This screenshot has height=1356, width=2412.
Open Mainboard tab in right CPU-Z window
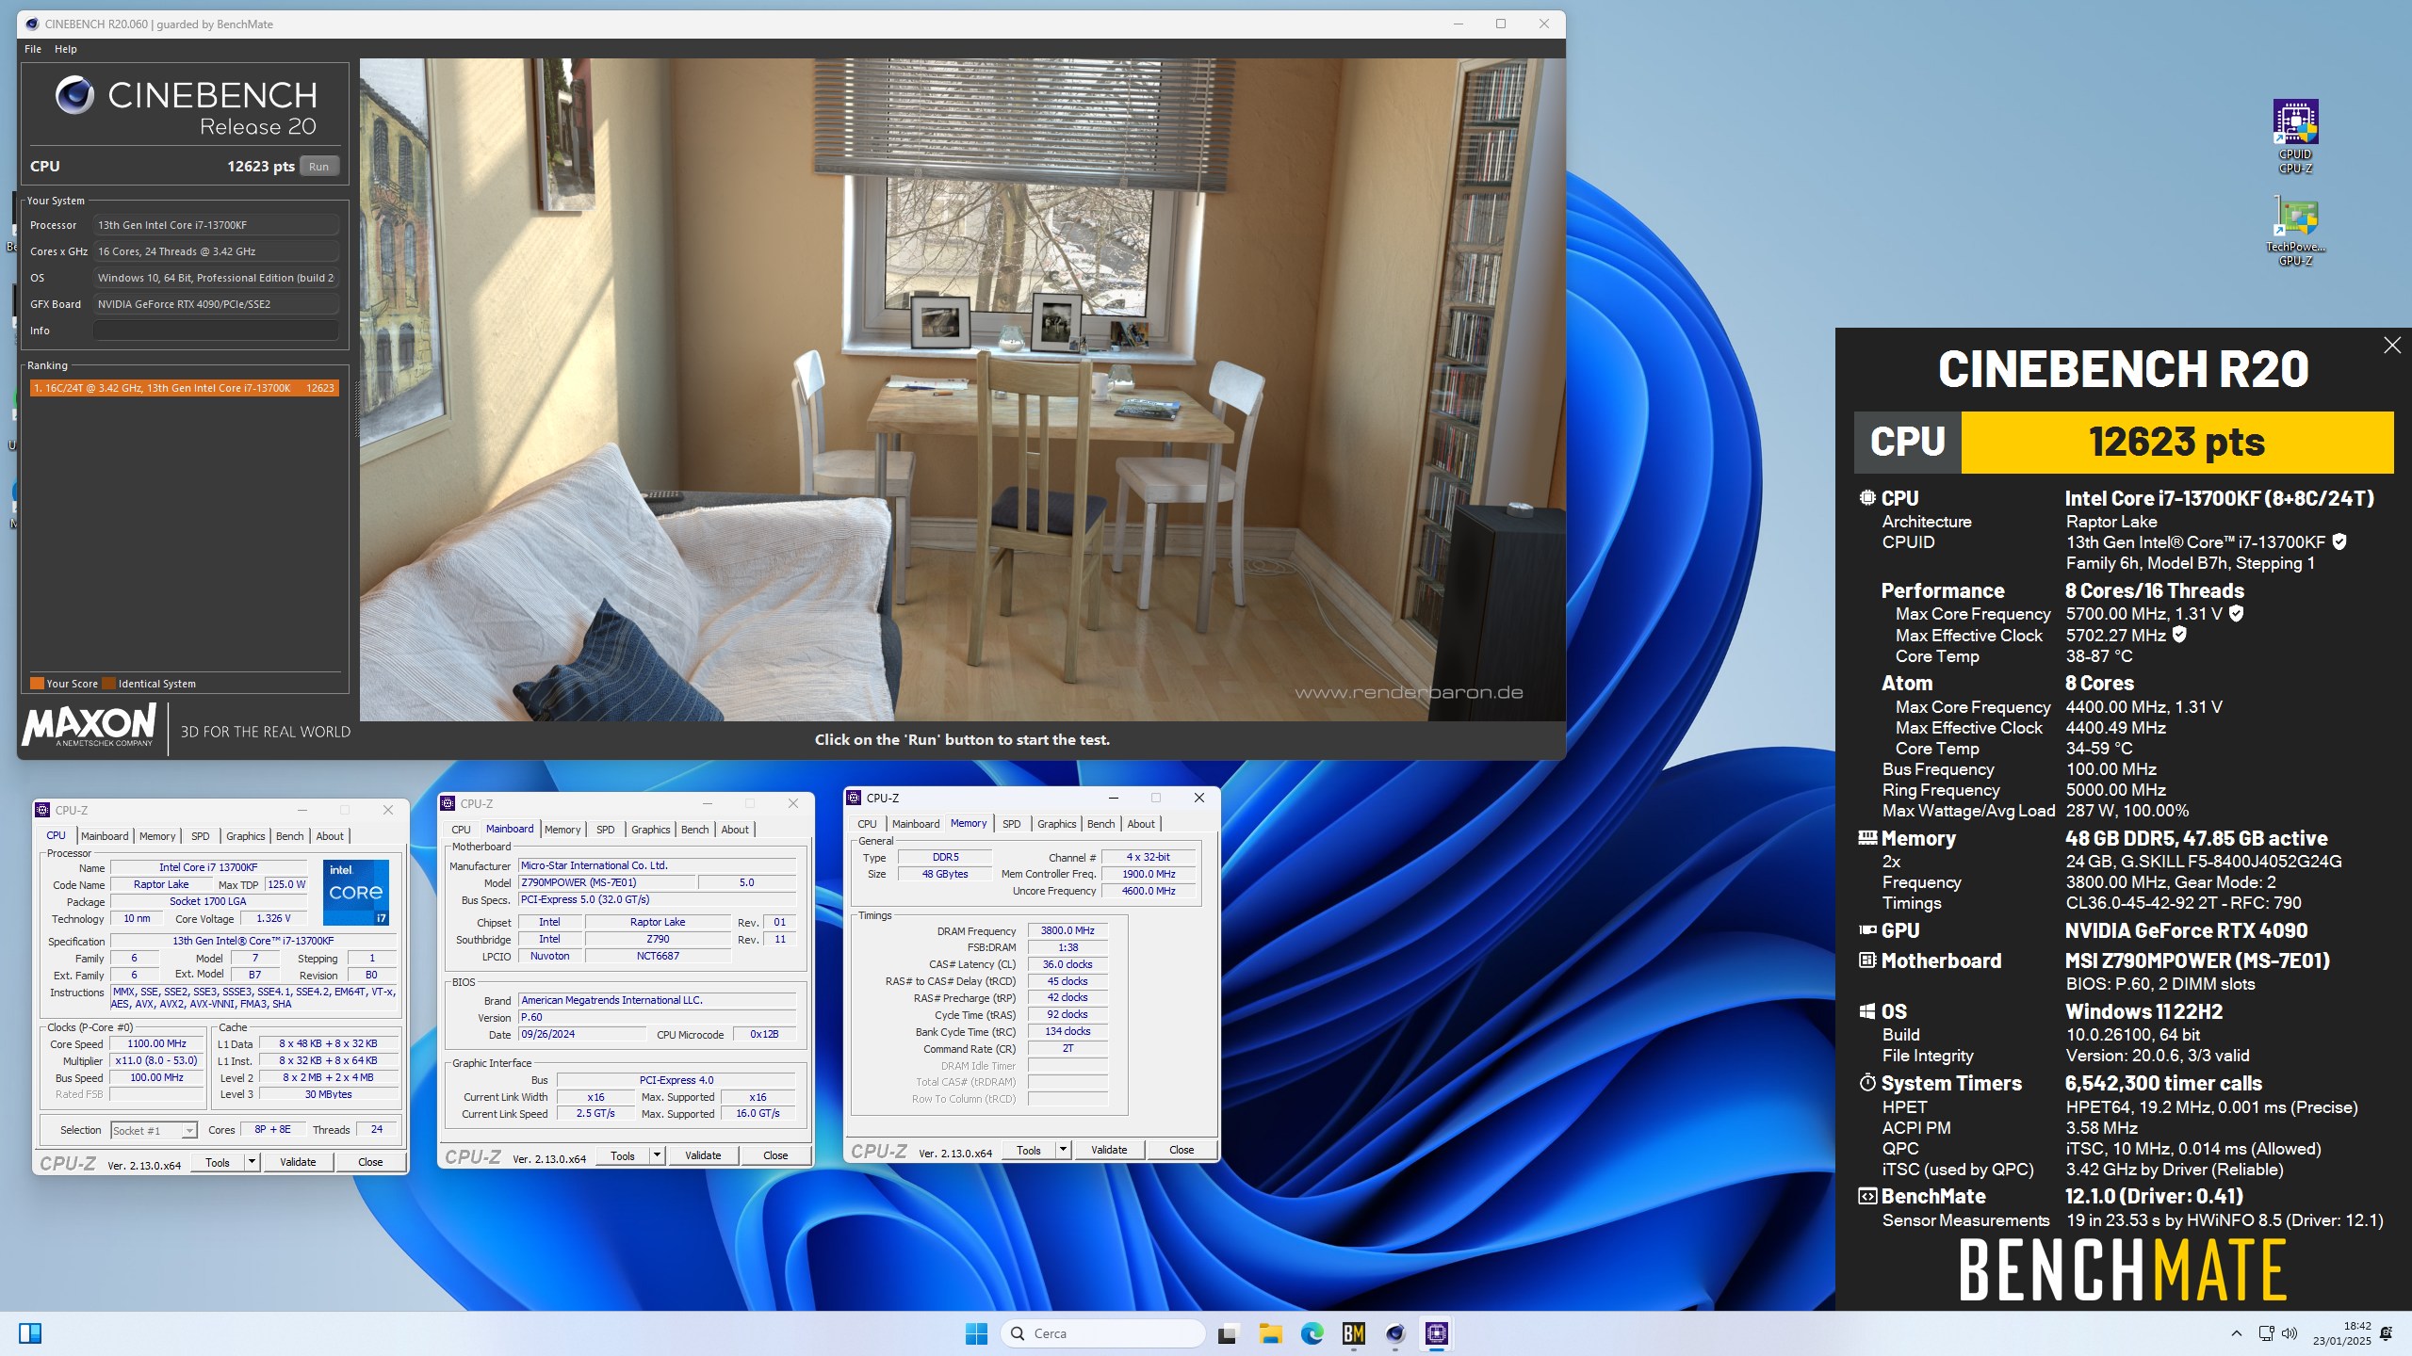tap(916, 824)
